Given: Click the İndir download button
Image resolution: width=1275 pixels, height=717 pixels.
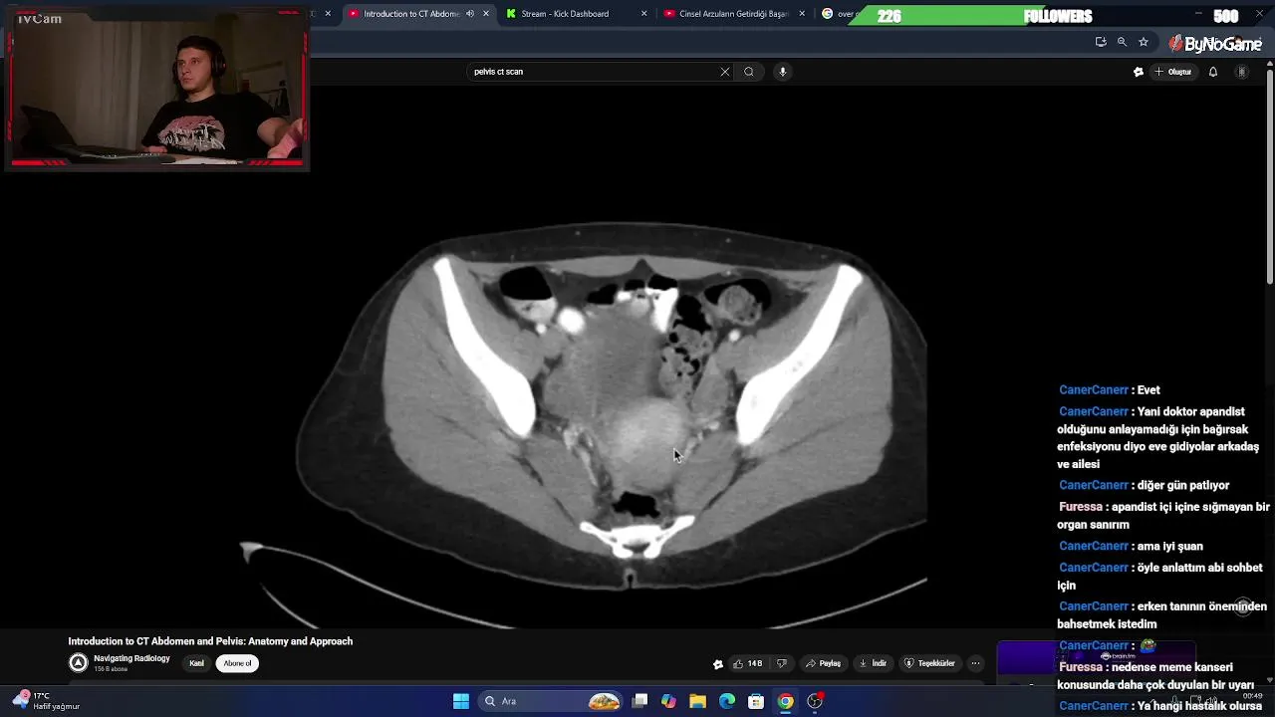Looking at the screenshot, I should click(873, 663).
